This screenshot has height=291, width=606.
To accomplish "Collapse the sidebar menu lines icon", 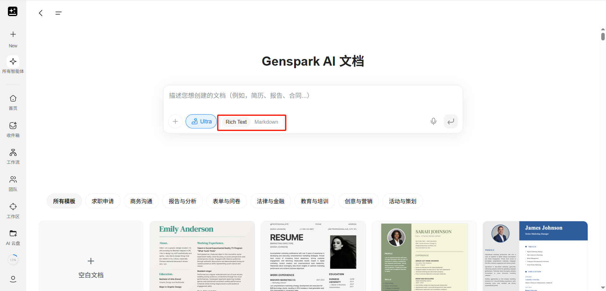I will [58, 13].
